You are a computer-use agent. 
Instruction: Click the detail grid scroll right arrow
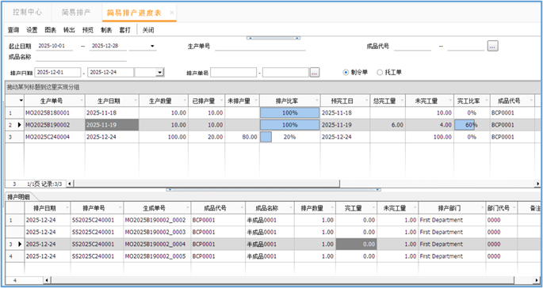tap(537, 280)
